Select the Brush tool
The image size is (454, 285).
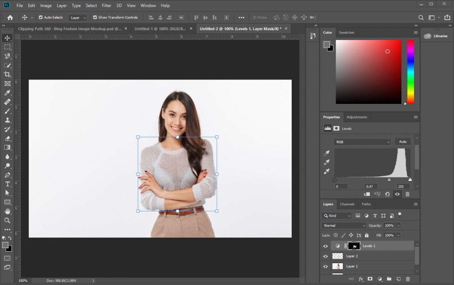(7, 111)
